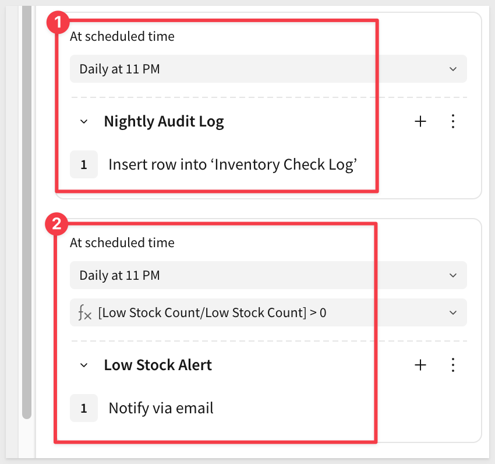This screenshot has width=495, height=464.
Task: Collapse the Nightly Audit Log sequence
Action: pyautogui.click(x=84, y=122)
